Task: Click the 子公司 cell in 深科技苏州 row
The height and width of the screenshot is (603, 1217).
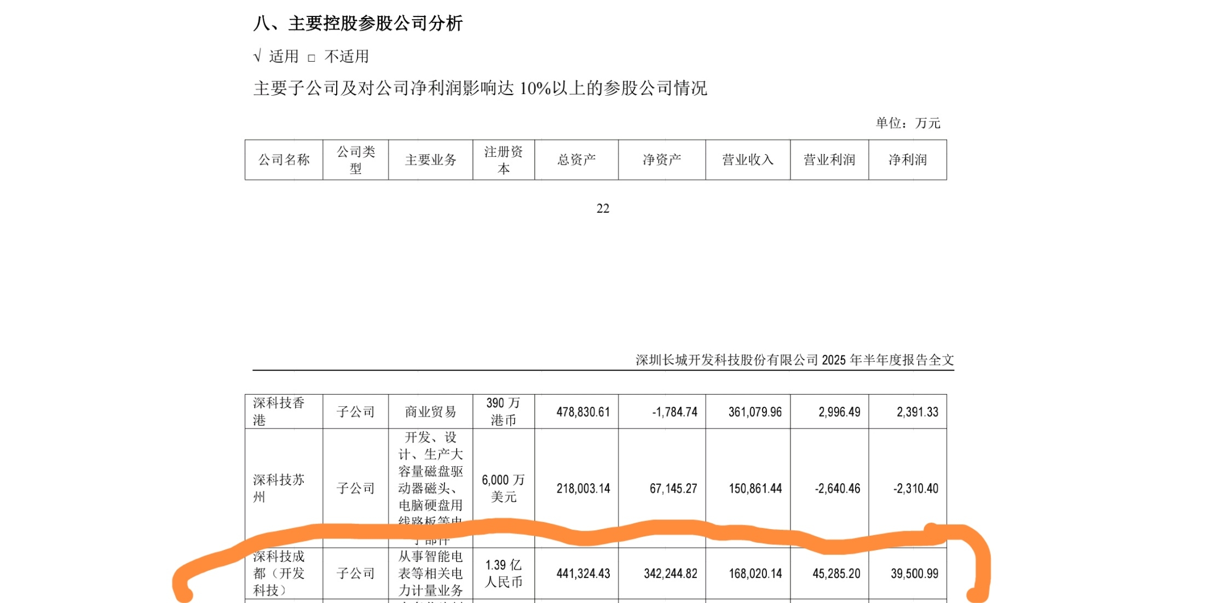Action: click(356, 488)
